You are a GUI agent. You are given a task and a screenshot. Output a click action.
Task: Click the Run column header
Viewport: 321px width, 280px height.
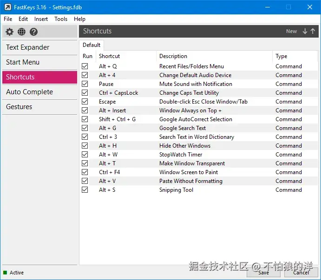(x=88, y=56)
